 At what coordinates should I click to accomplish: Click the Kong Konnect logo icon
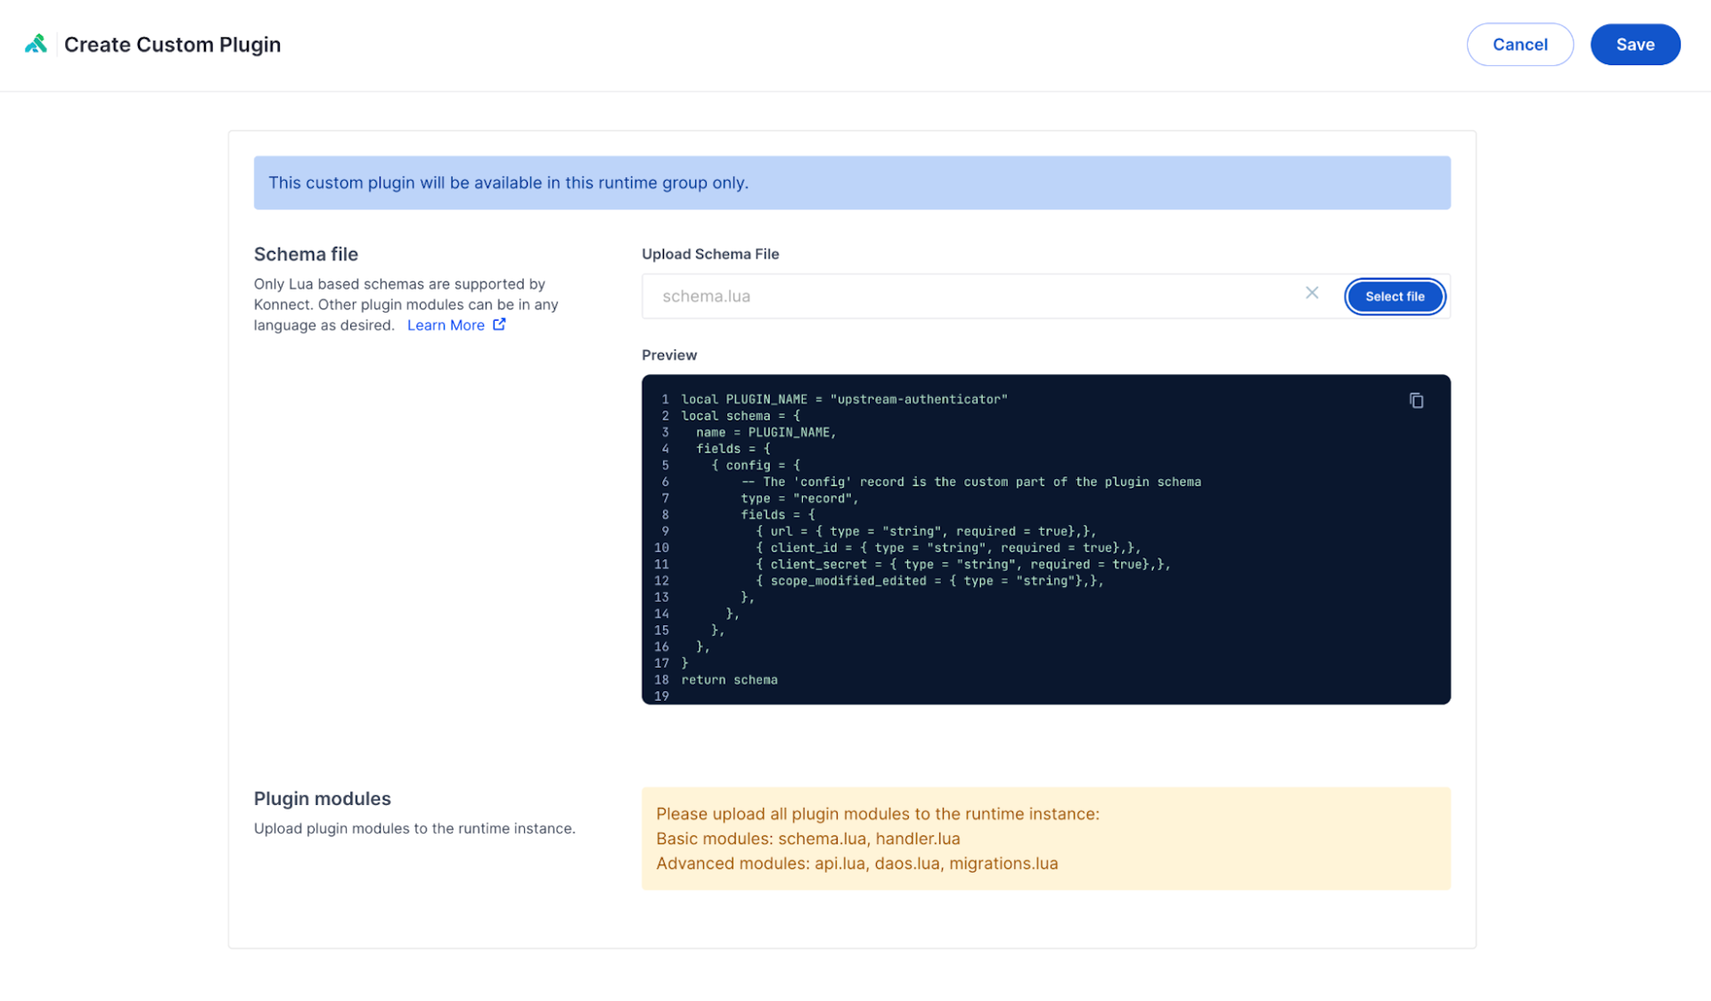(36, 44)
